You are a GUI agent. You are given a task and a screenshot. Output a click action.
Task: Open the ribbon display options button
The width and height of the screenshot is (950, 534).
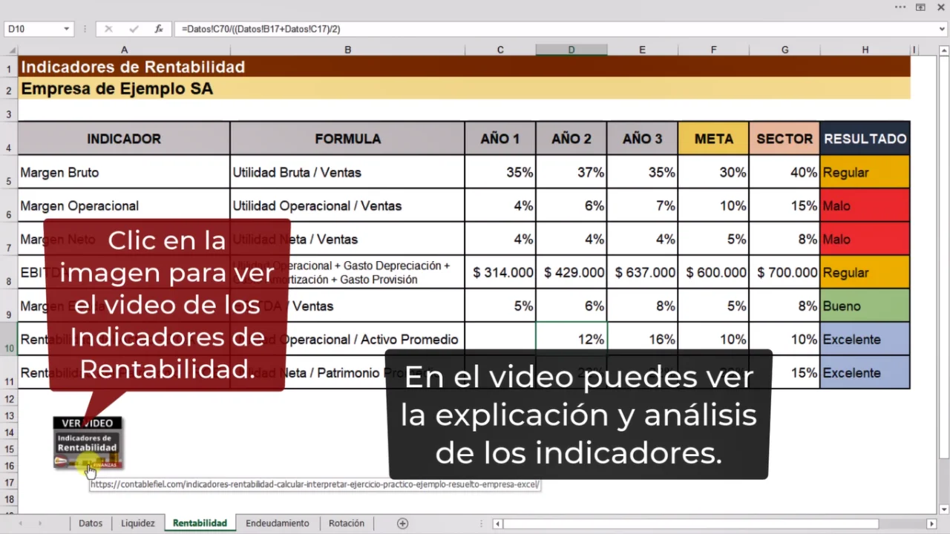pyautogui.click(x=920, y=7)
